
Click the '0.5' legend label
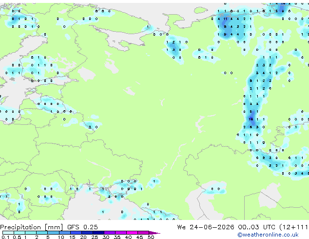(x=17, y=237)
